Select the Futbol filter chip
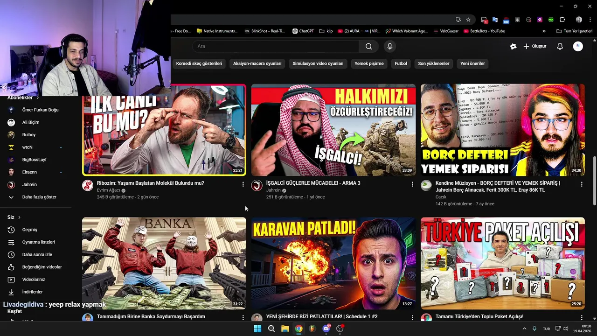Image resolution: width=597 pixels, height=336 pixels. pyautogui.click(x=401, y=63)
